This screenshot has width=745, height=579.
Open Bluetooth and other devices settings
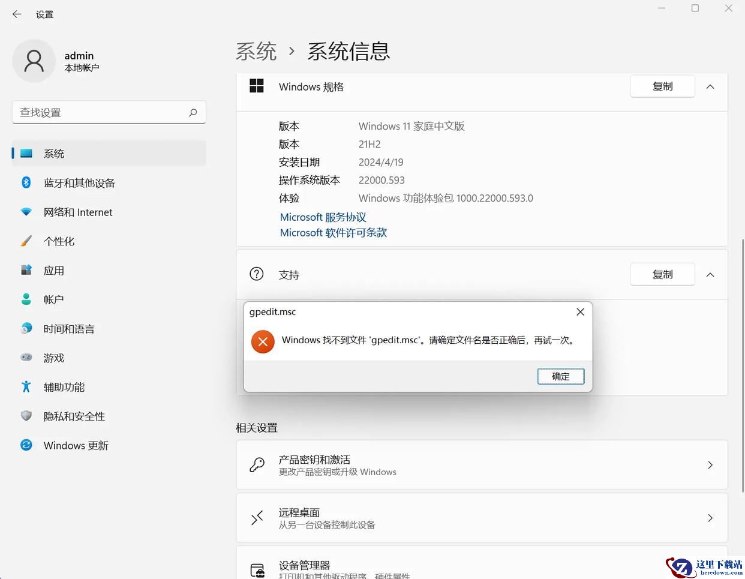coord(79,183)
